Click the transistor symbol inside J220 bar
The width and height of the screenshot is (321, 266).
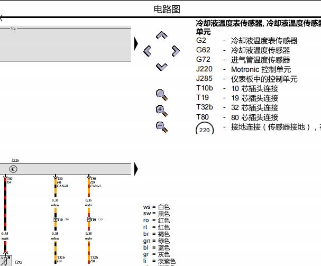point(13,169)
